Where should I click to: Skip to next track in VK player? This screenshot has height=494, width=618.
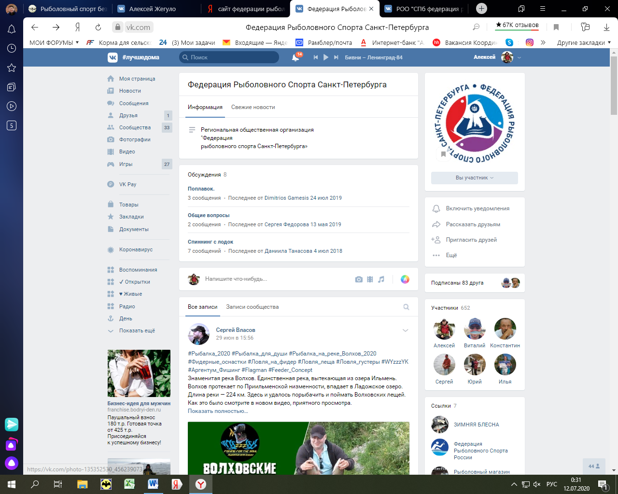pos(336,57)
